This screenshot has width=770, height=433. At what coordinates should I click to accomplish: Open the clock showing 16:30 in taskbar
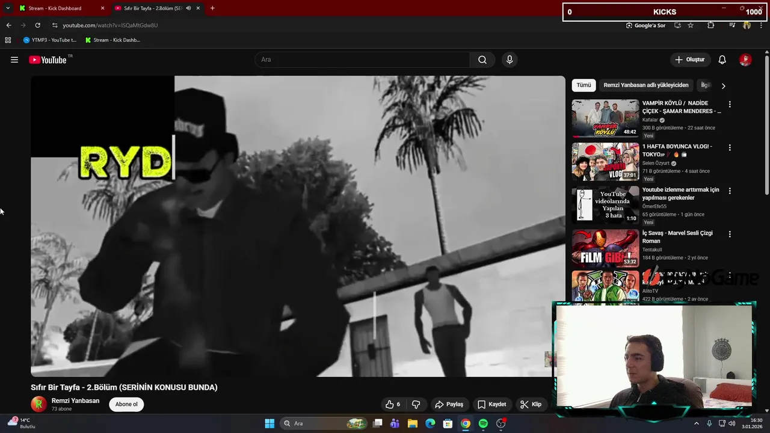752,423
